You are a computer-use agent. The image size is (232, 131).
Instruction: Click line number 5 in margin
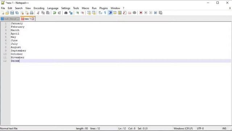pyautogui.click(x=6, y=37)
